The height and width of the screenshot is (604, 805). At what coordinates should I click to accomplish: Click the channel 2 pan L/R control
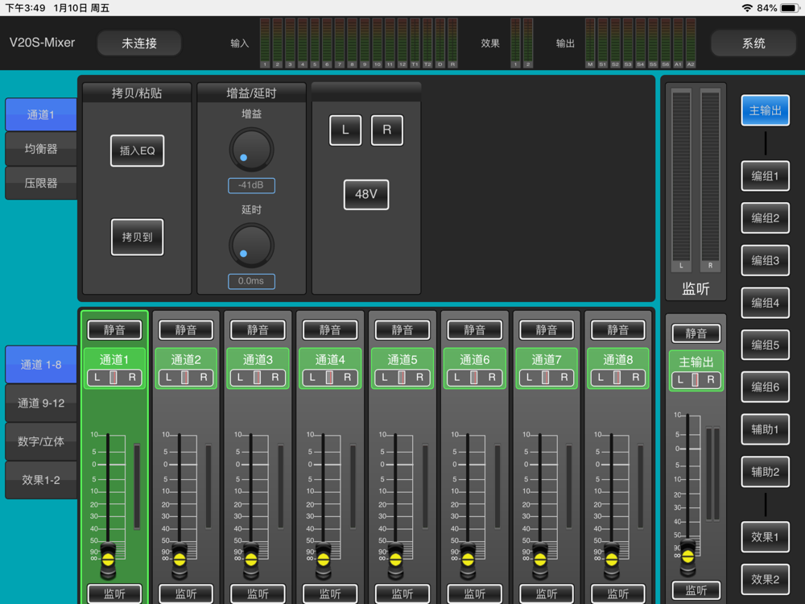coord(186,378)
